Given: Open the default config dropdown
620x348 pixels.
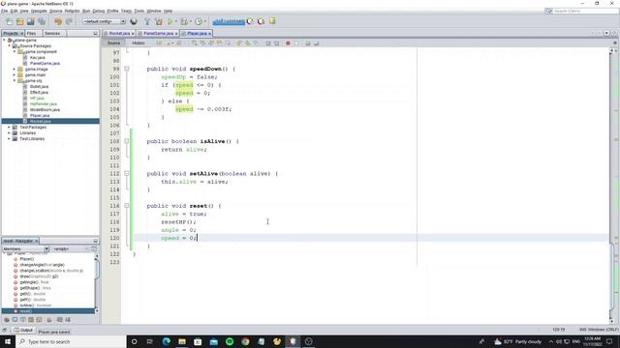Looking at the screenshot, I should [x=104, y=21].
